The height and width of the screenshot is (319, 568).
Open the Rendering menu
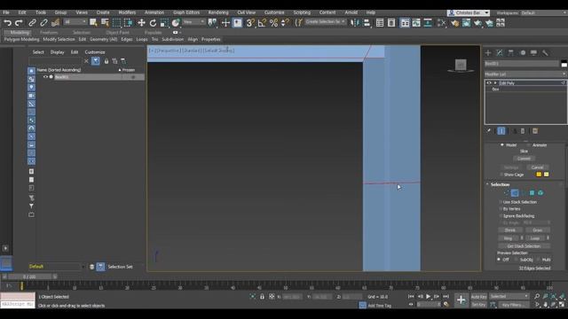tap(218, 12)
